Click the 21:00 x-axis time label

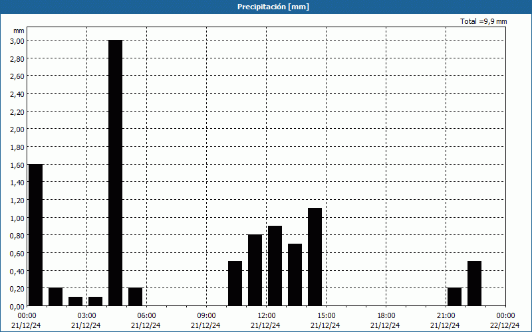click(446, 316)
